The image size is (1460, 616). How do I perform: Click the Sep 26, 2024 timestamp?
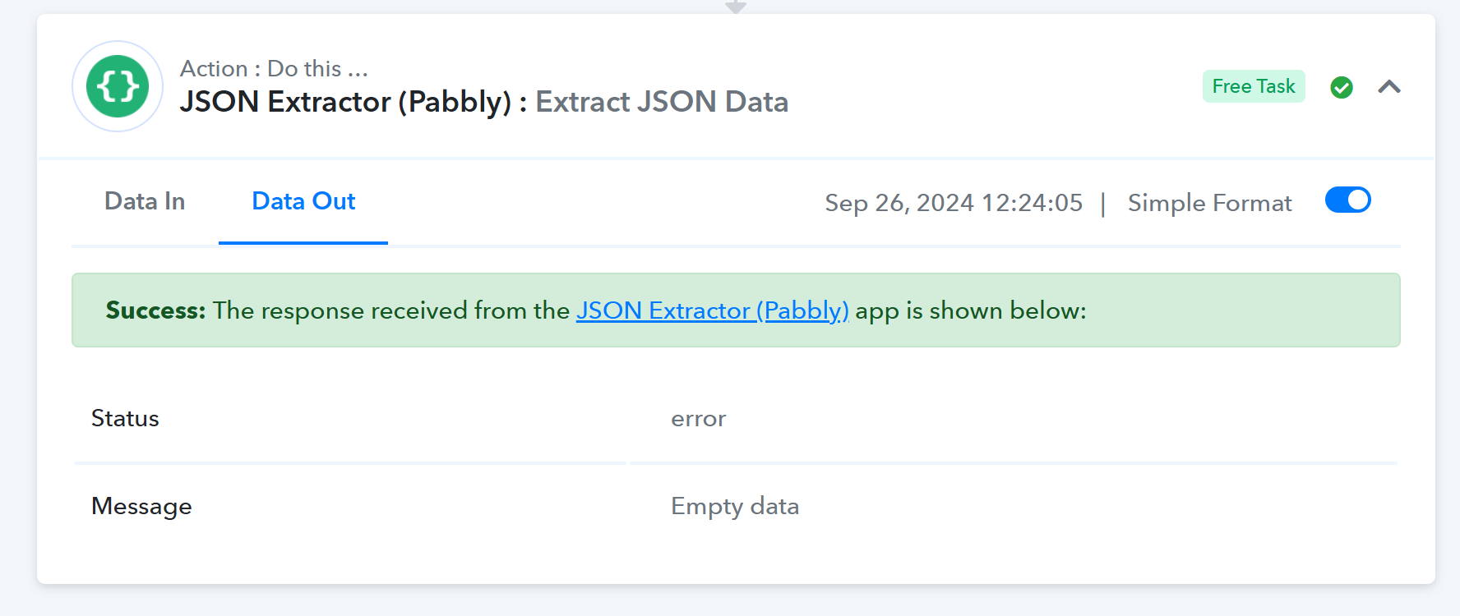(x=954, y=203)
